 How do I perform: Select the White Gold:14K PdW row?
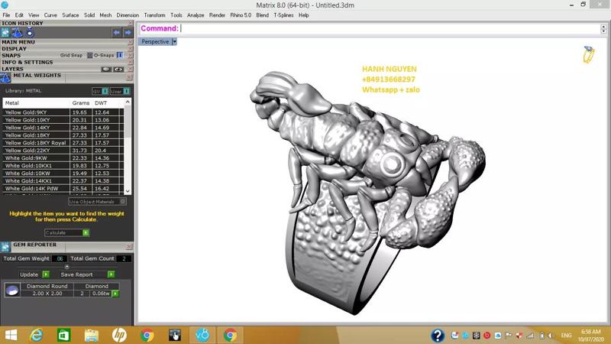pyautogui.click(x=63, y=188)
